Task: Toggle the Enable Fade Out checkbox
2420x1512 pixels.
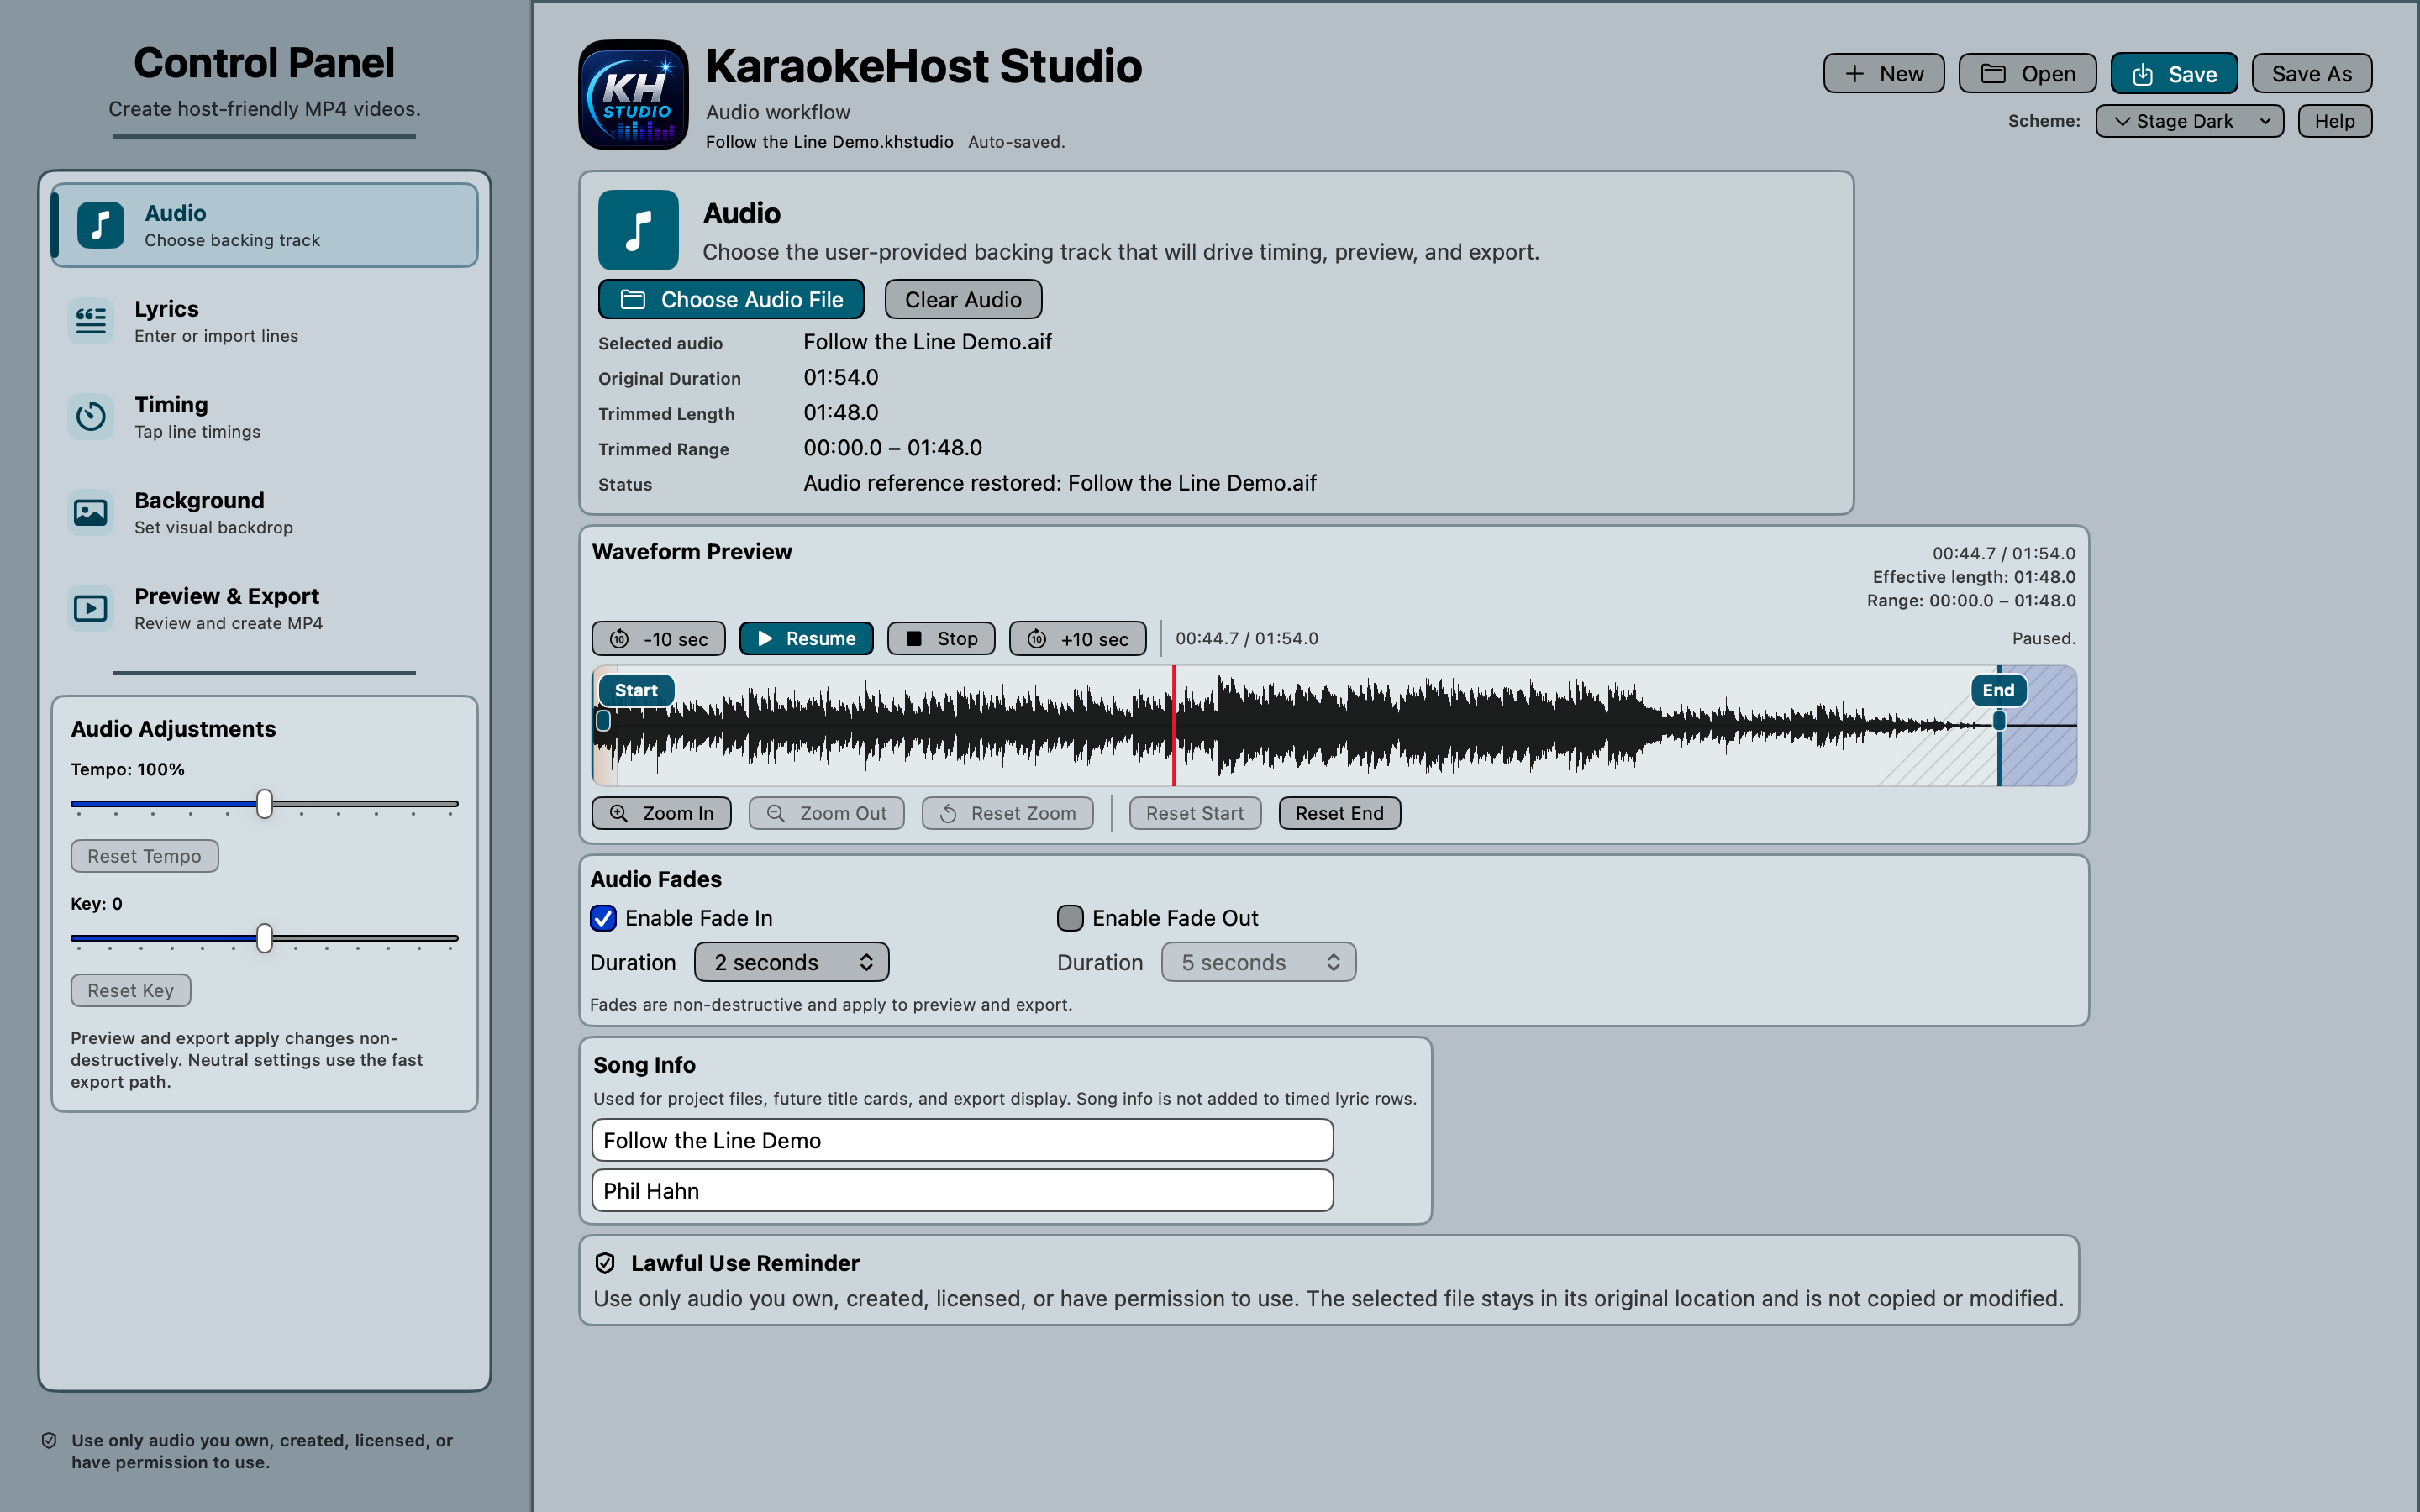Action: click(1070, 918)
